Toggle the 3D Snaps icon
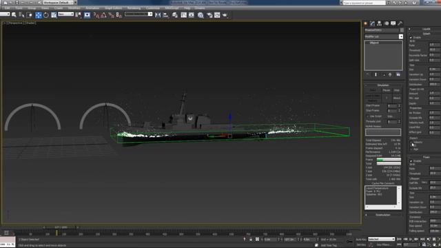Image resolution: width=441 pixels, height=248 pixels. pyautogui.click(x=96, y=15)
